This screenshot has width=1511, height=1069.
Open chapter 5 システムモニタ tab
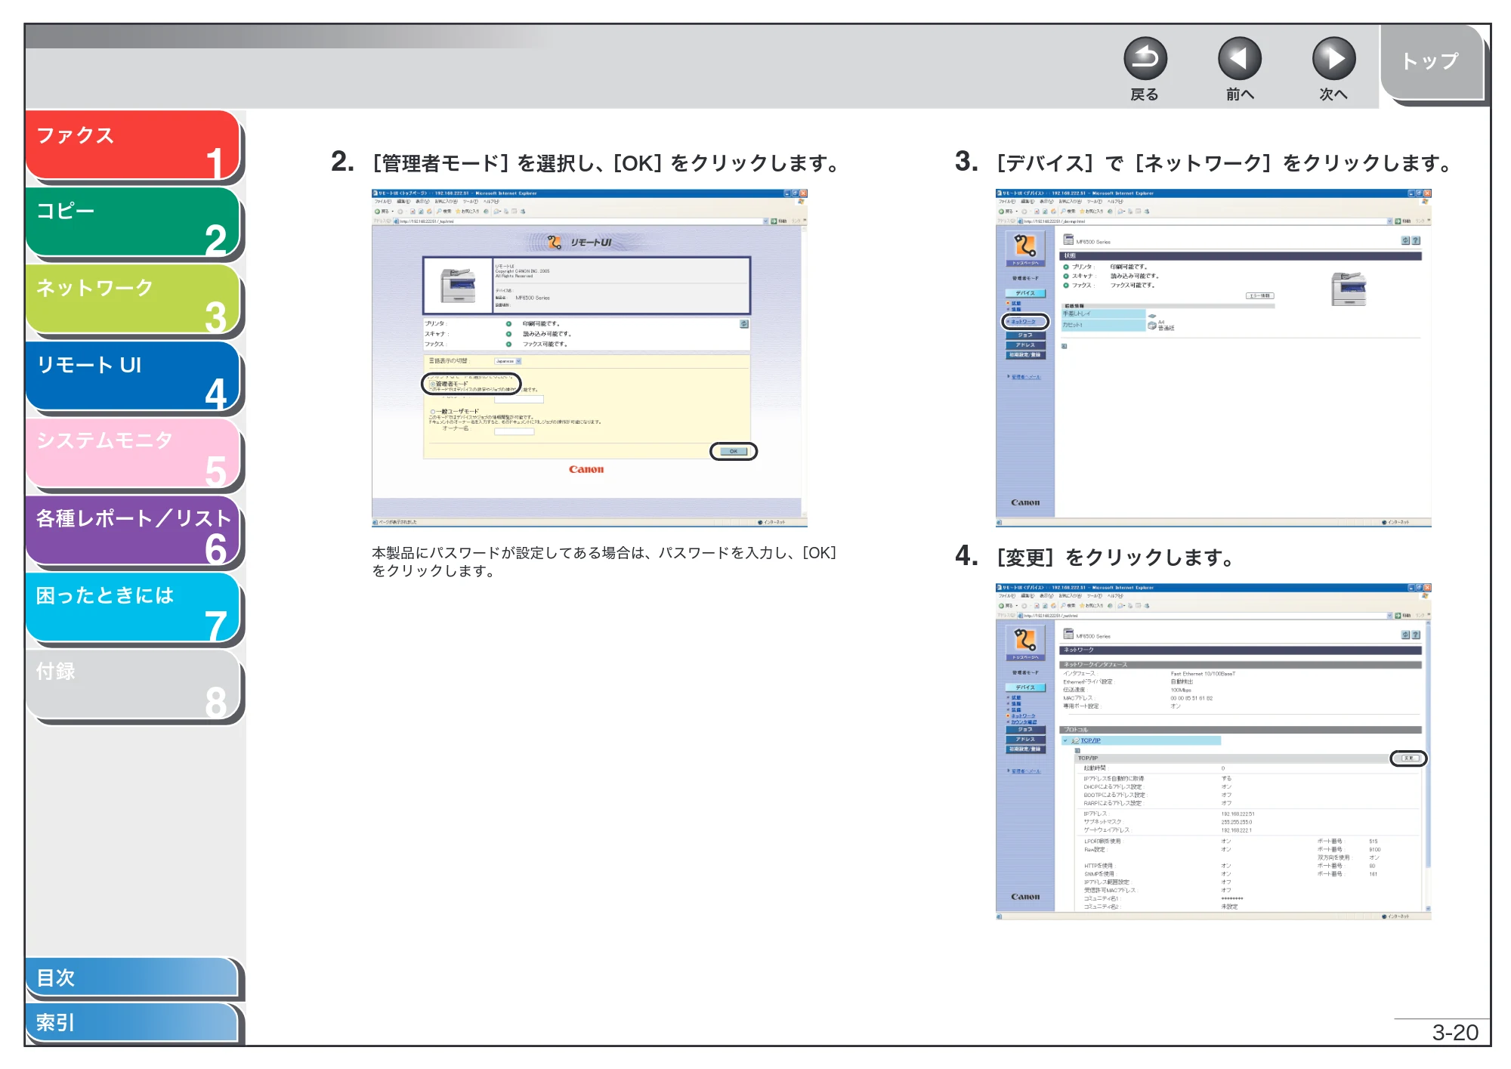coord(132,453)
